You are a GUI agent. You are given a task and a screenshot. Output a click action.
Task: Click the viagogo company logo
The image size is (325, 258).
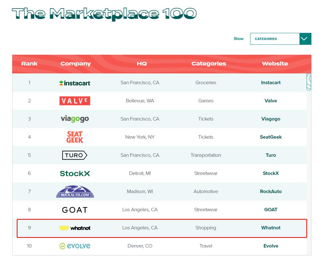click(x=75, y=119)
